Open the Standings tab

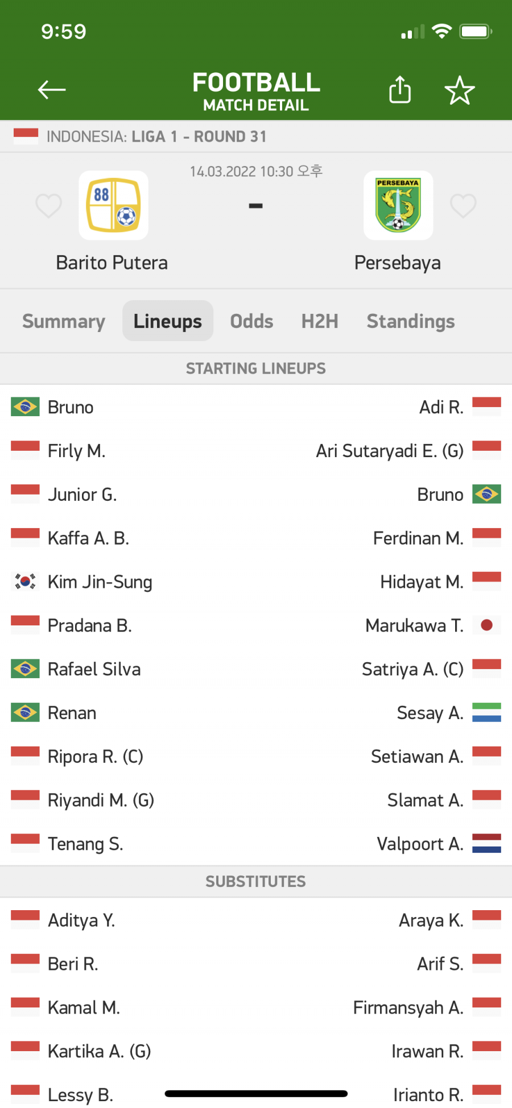click(x=411, y=321)
